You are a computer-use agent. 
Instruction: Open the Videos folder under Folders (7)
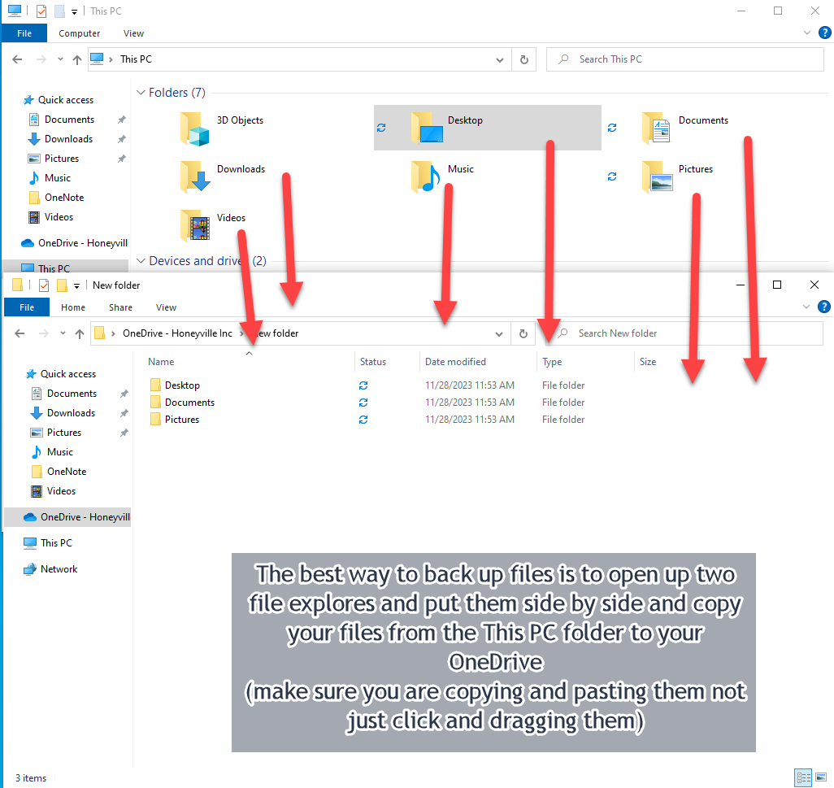click(213, 225)
